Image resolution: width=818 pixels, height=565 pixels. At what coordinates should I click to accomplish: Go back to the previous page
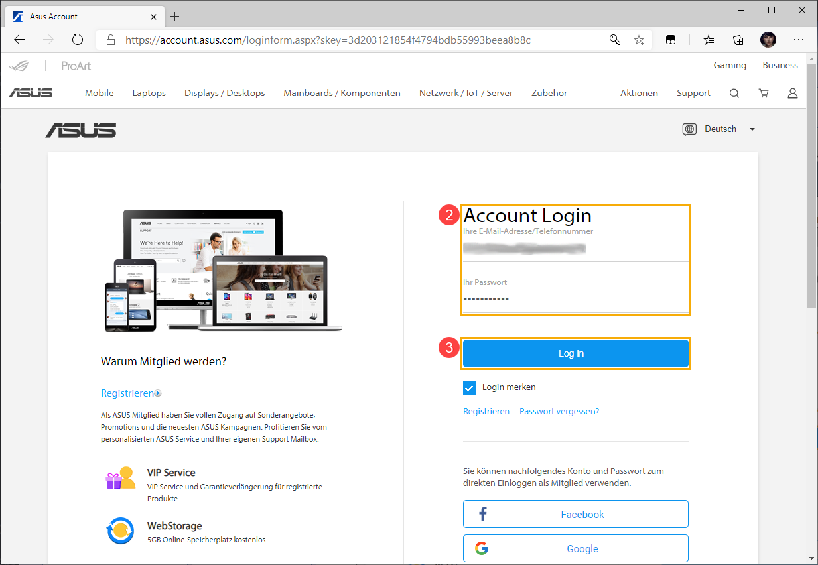point(19,40)
